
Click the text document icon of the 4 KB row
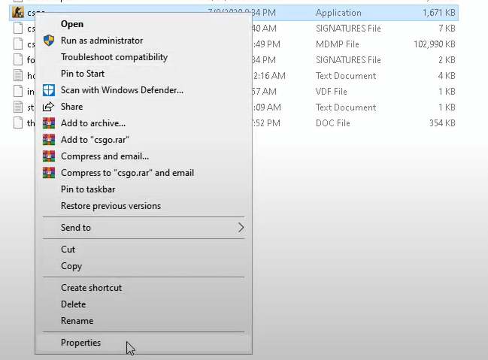[18, 76]
